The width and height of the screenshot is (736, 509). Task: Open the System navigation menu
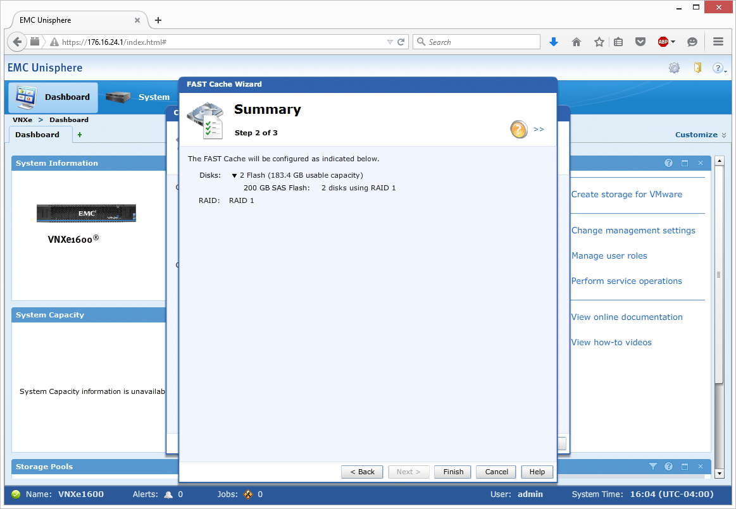point(138,97)
